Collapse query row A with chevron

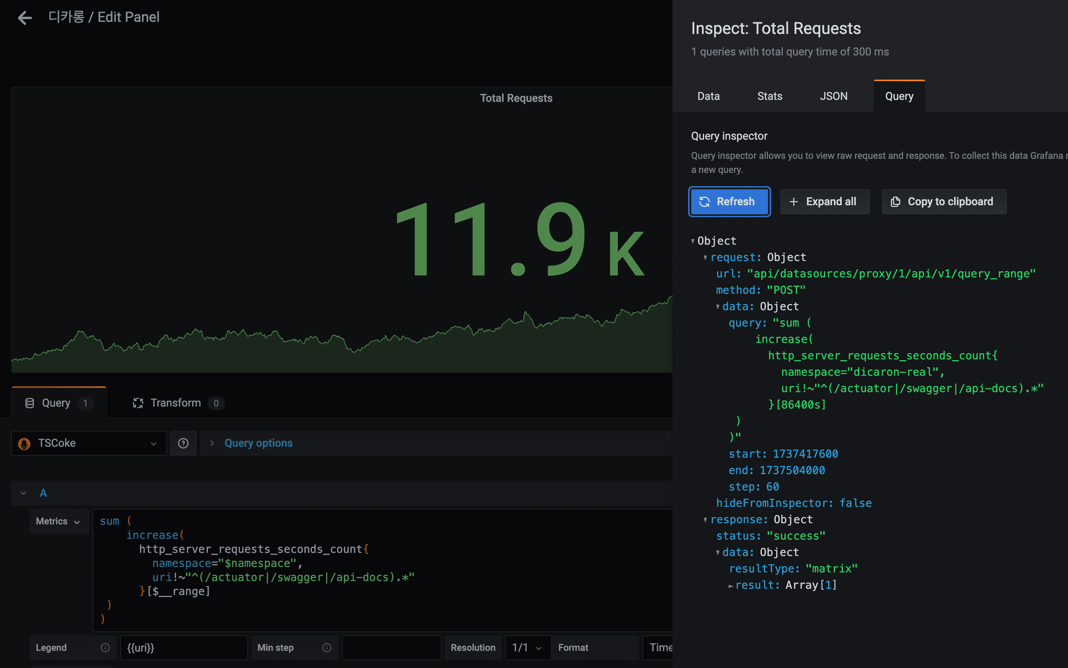click(x=23, y=493)
